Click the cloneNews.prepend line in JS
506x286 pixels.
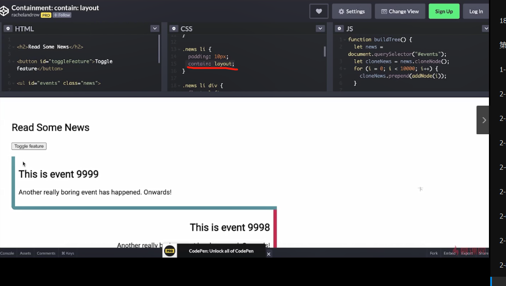pos(403,76)
